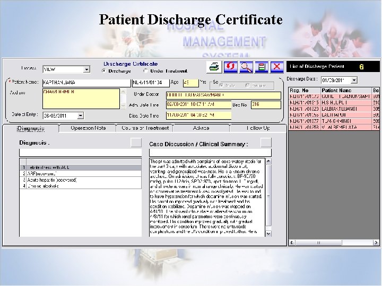The image size is (382, 286).
Task: Go to the Follow Up tab
Action: tap(257, 128)
